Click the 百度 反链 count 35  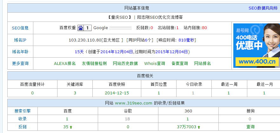pos(66,127)
